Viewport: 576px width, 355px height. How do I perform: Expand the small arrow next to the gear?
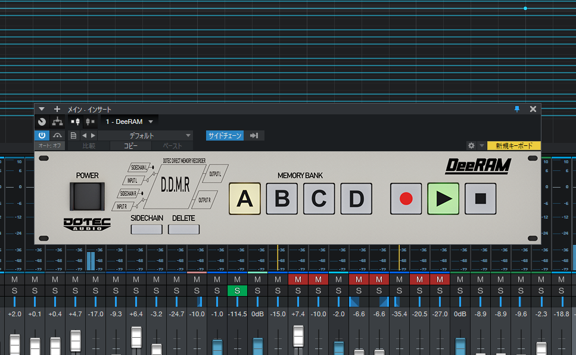482,146
